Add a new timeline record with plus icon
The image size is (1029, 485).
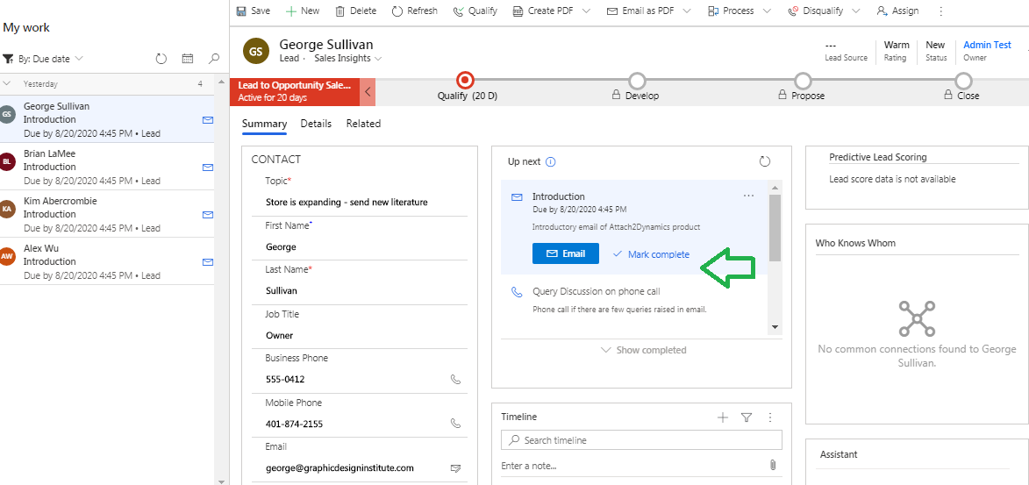click(x=723, y=417)
